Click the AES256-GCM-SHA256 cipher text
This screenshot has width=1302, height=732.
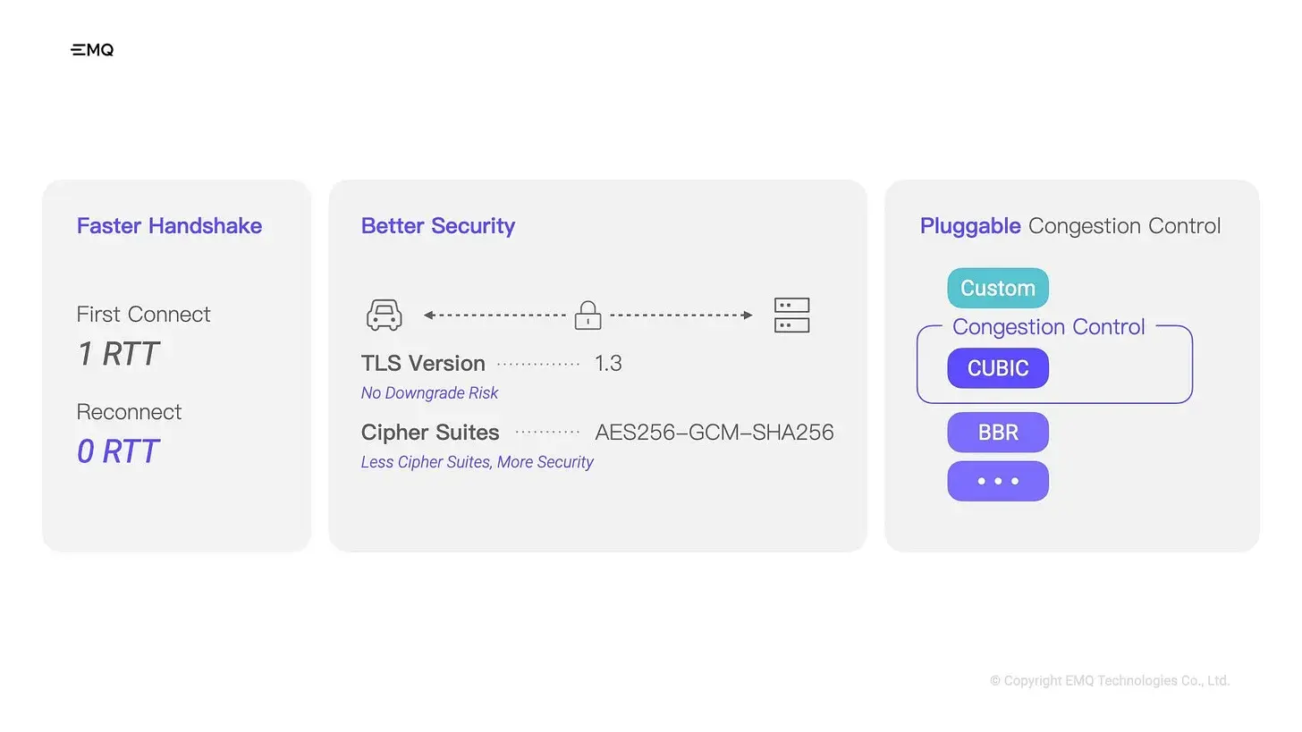pyautogui.click(x=714, y=433)
